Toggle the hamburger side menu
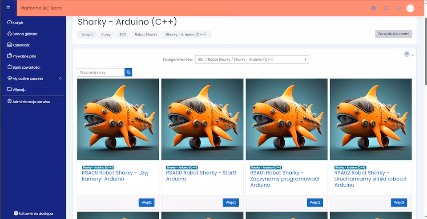Image resolution: width=427 pixels, height=219 pixels. [x=8, y=8]
